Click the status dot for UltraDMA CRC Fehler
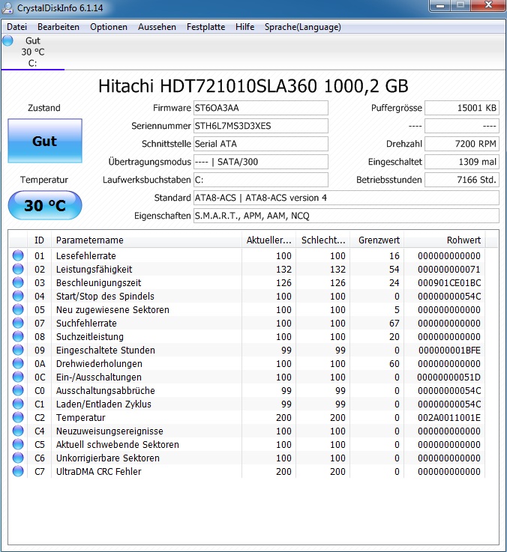Screen dimensions: 507x552 coord(18,471)
